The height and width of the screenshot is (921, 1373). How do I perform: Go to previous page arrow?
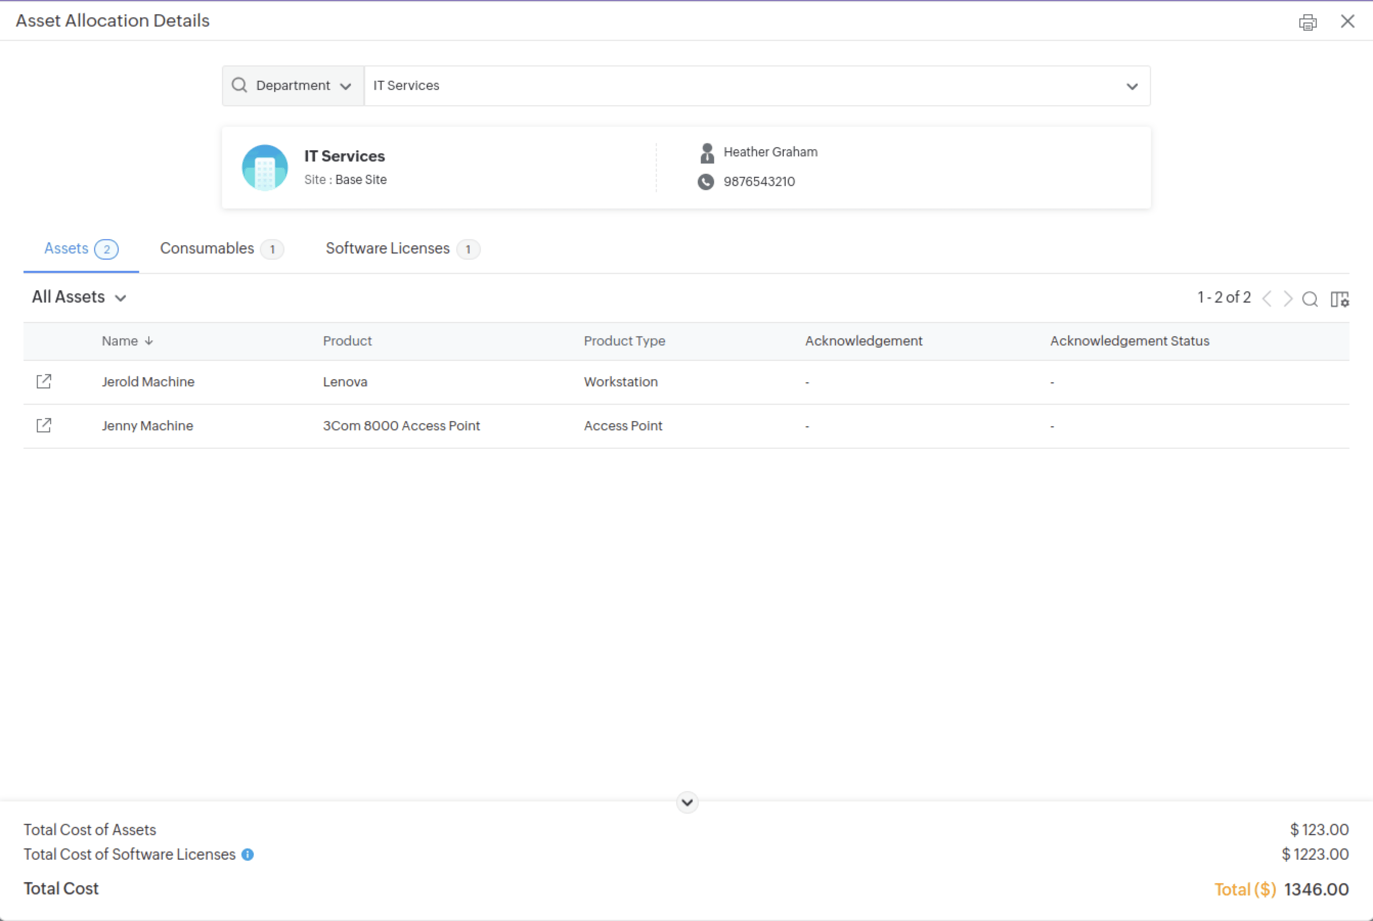1267,299
